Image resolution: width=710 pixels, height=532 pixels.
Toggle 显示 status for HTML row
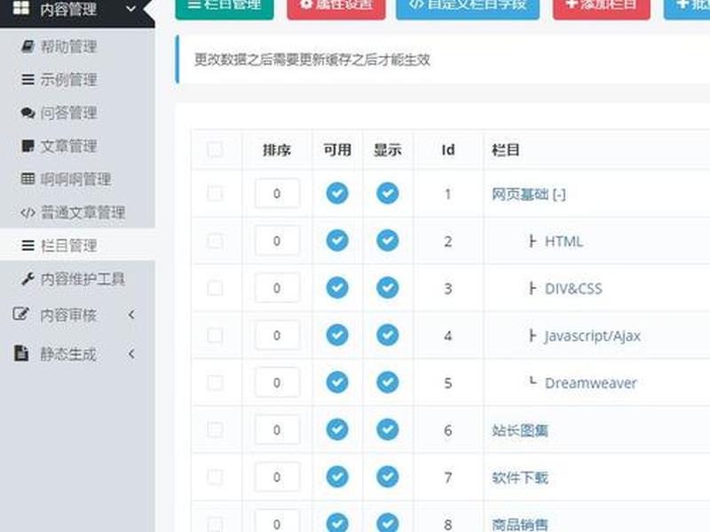click(387, 240)
